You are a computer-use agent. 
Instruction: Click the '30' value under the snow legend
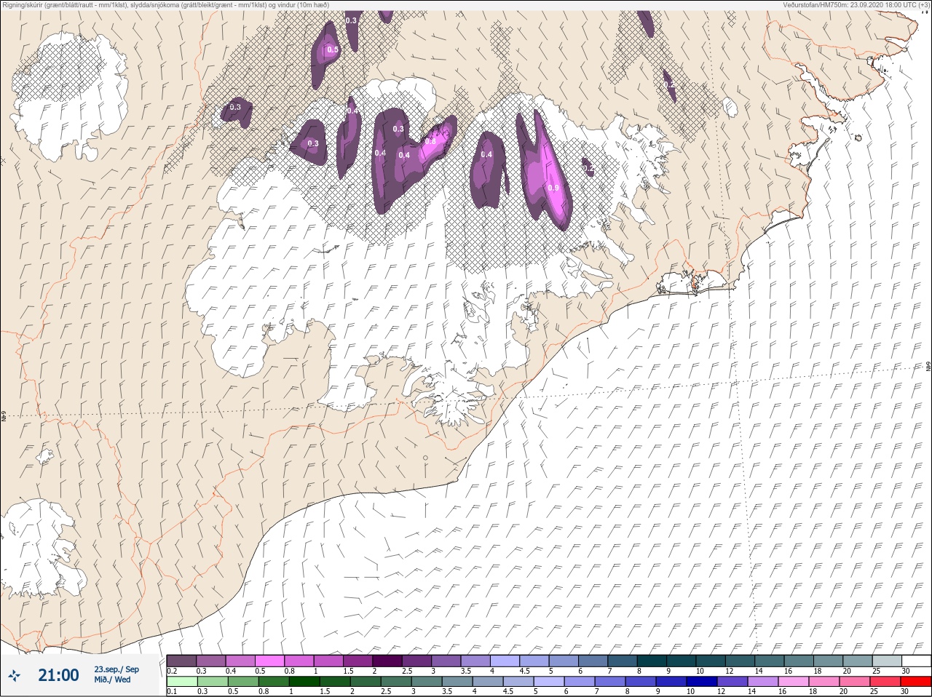coord(905,671)
